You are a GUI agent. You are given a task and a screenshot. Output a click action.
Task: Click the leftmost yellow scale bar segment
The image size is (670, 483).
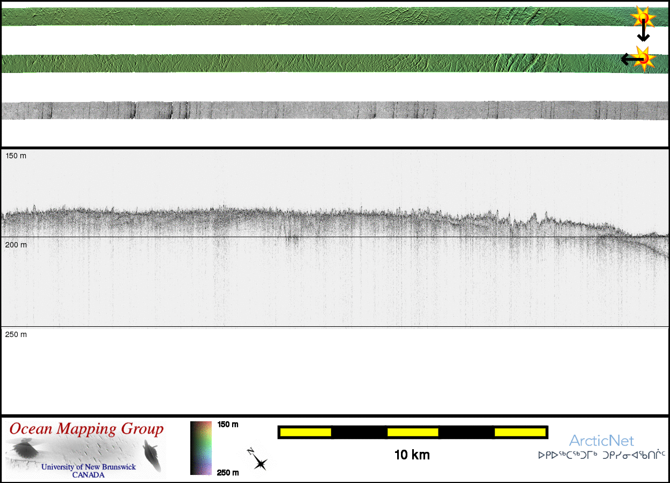point(306,432)
